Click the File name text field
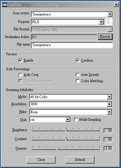Screen dimensions: 121x168 72,45
